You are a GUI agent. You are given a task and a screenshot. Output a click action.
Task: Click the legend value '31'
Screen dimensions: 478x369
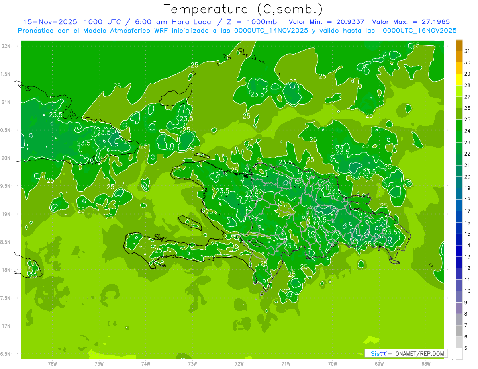pyautogui.click(x=468, y=51)
